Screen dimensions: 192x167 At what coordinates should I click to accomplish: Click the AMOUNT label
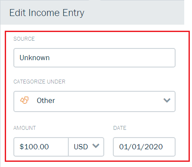point(25,128)
